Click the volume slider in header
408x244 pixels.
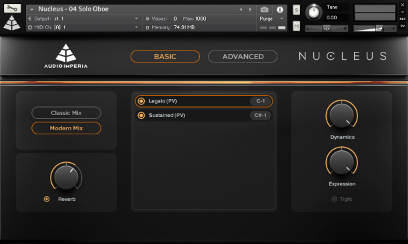point(375,29)
